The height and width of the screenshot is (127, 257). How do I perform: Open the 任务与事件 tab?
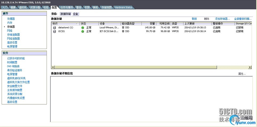tap(67, 7)
